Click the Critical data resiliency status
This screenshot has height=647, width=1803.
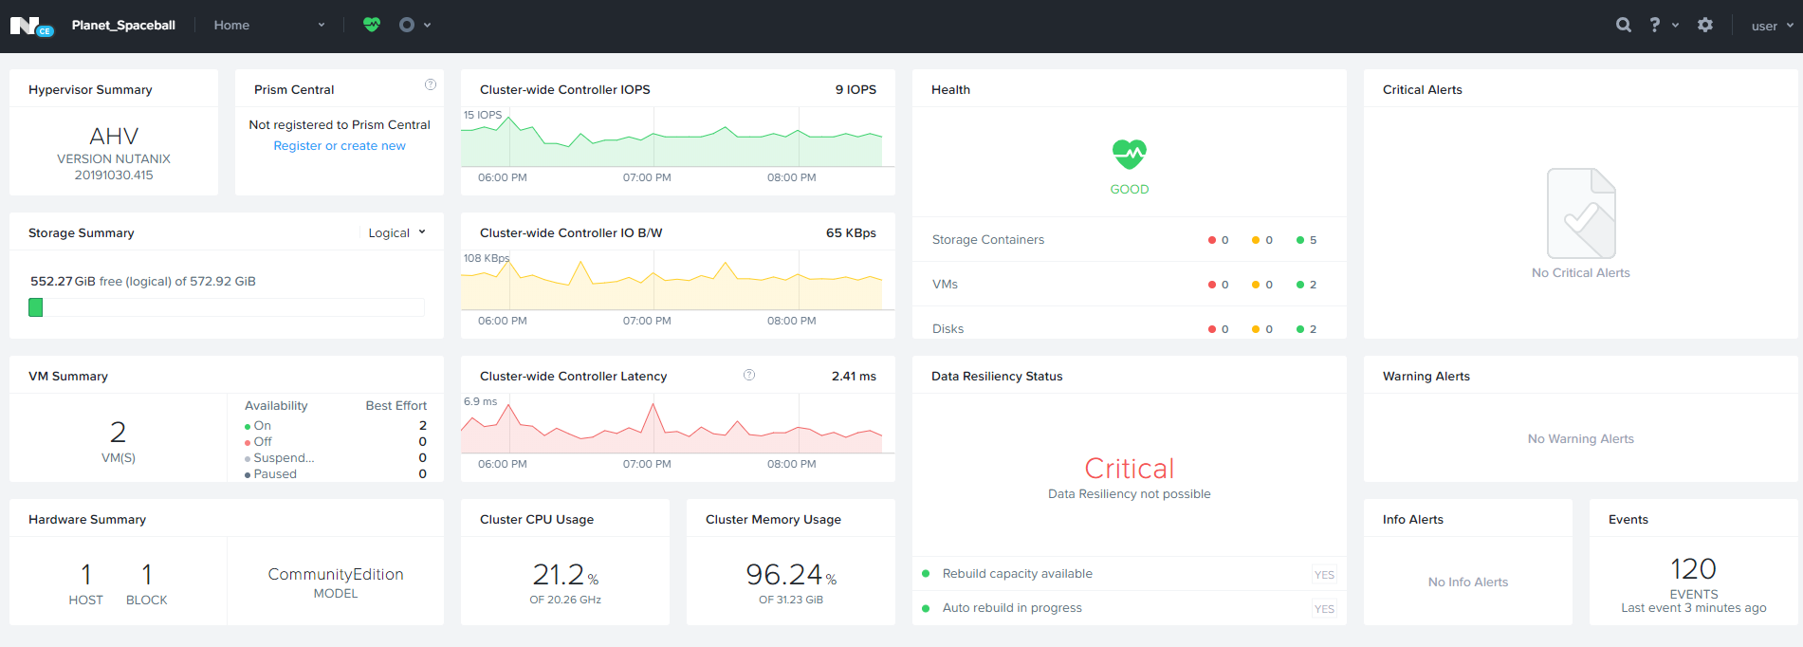(x=1129, y=469)
